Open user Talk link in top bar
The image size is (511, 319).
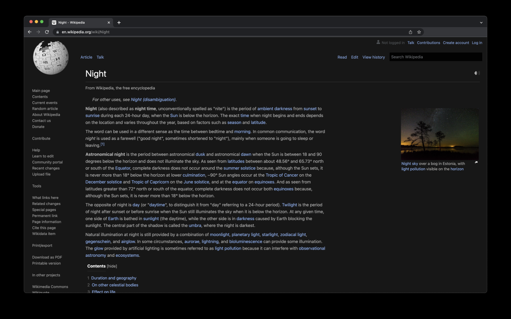click(411, 43)
